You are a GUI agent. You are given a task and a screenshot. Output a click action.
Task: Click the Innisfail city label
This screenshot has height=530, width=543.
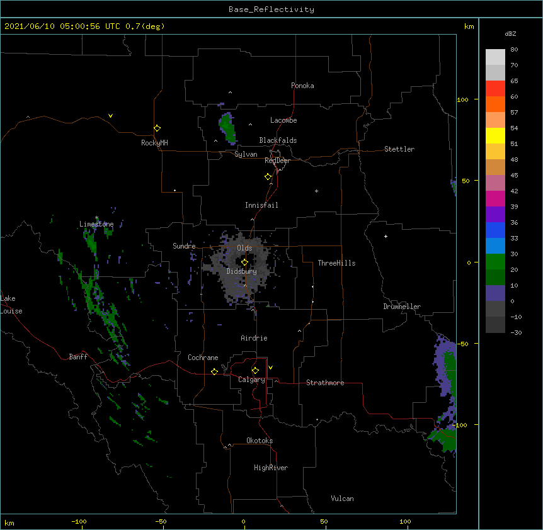(261, 205)
